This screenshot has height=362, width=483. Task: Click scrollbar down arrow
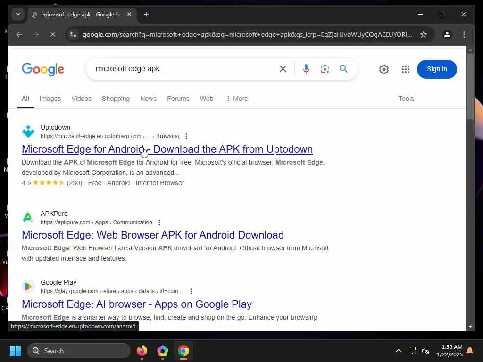tap(470, 327)
